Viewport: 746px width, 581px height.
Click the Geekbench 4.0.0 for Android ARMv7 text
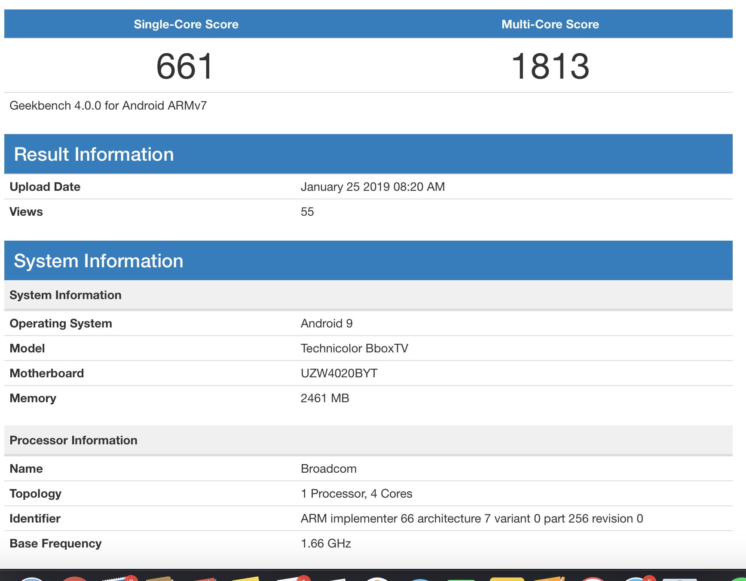pos(108,106)
